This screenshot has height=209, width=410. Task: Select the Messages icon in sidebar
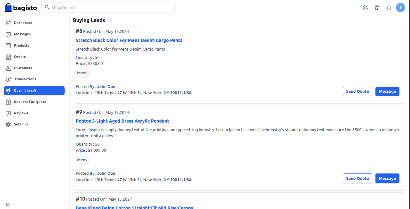pyautogui.click(x=9, y=34)
